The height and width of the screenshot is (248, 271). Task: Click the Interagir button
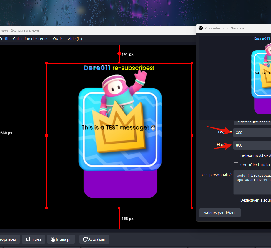61,239
